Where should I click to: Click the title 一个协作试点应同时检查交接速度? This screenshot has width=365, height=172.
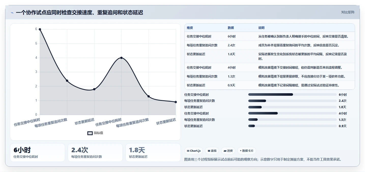point(79,12)
